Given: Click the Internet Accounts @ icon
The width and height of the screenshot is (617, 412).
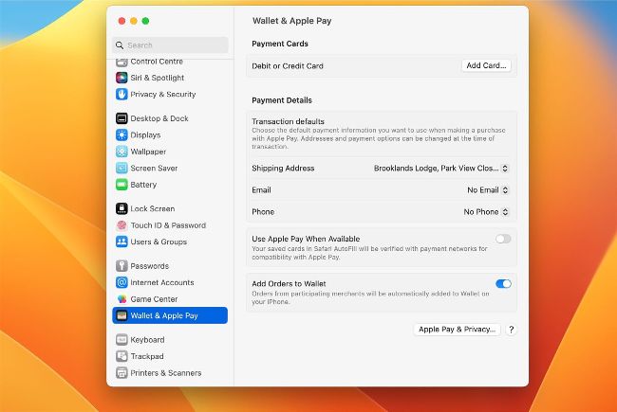Looking at the screenshot, I should point(122,282).
